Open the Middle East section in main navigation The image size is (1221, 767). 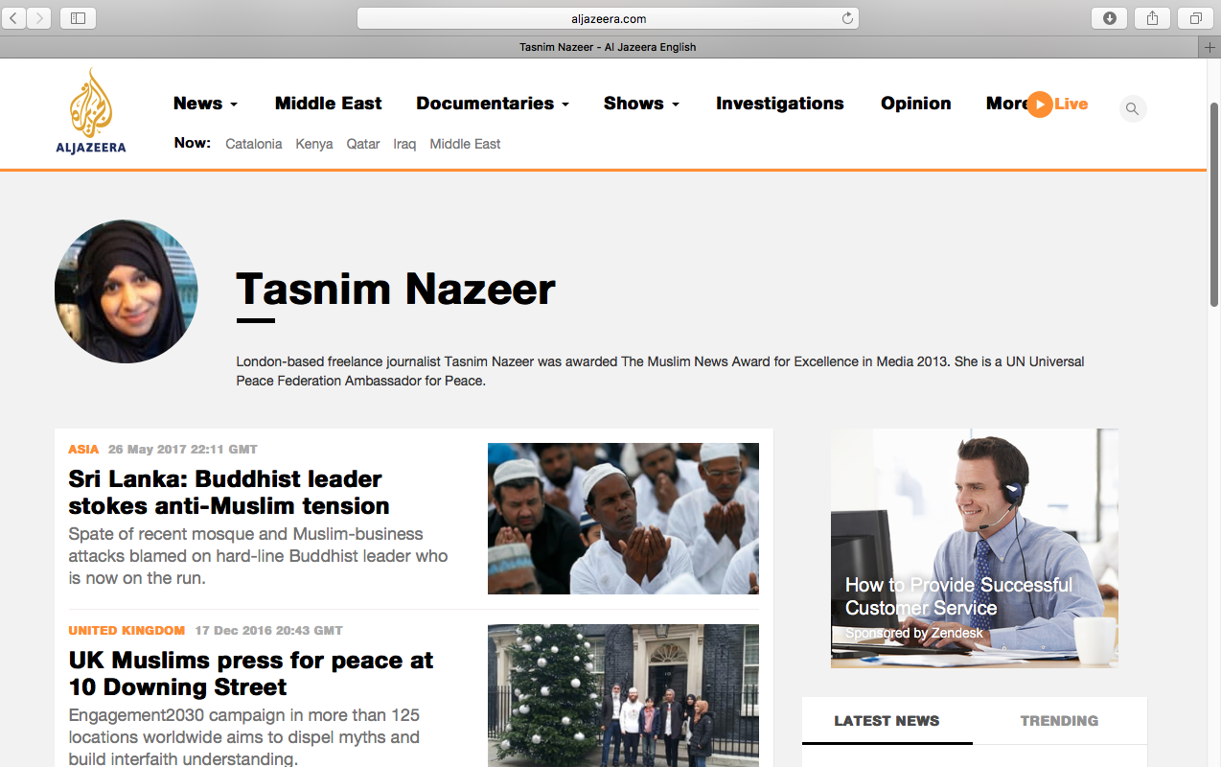328,104
